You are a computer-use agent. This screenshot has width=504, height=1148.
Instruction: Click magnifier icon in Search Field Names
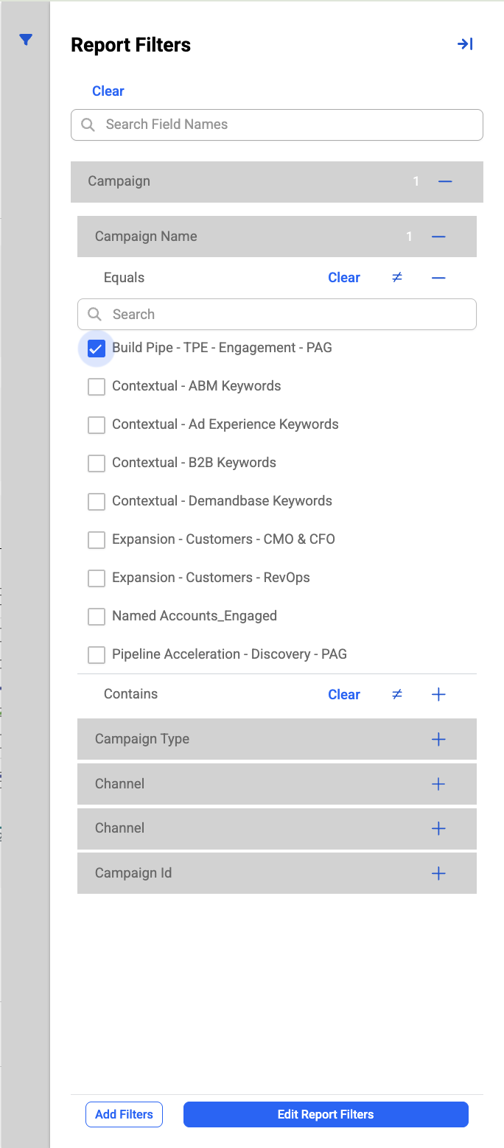pyautogui.click(x=88, y=125)
